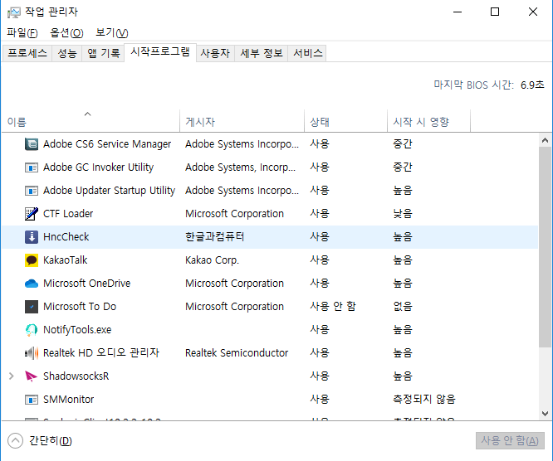Switch to the 프로세스 tab
The image size is (553, 461).
pos(27,53)
